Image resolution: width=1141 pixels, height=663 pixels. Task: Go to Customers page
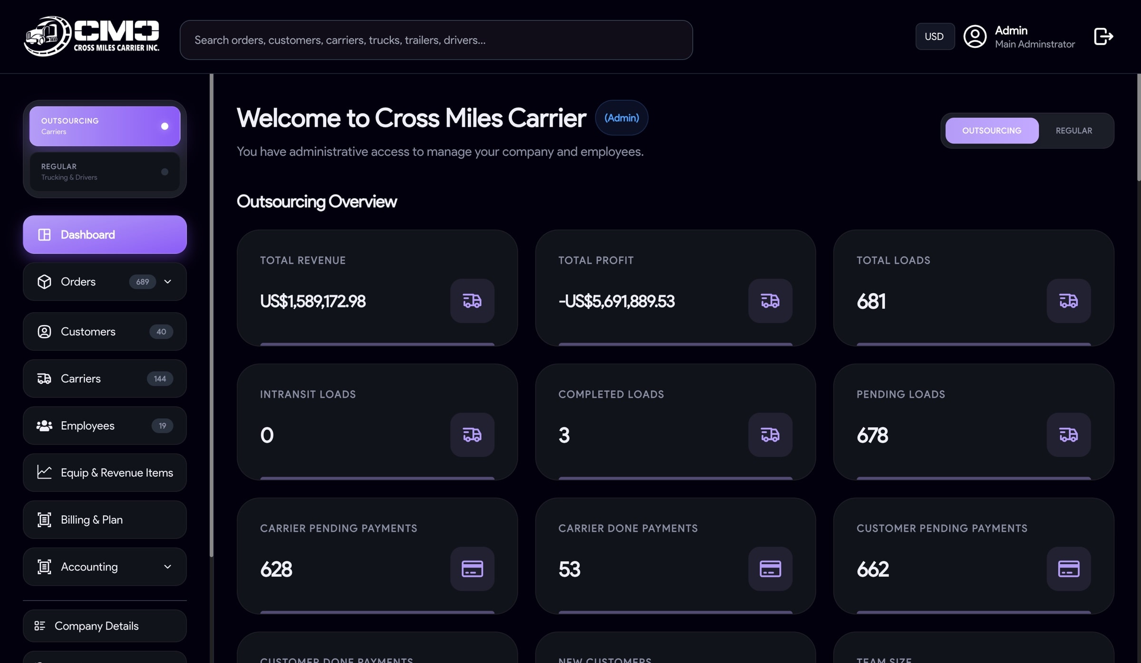[x=105, y=332]
